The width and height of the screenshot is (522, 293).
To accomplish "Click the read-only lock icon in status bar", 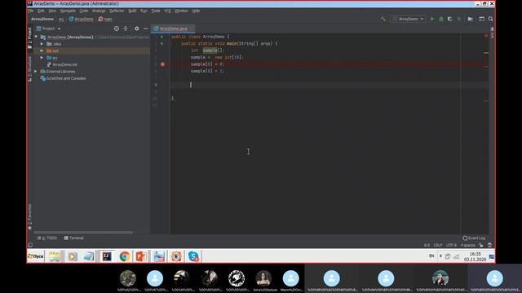I will pos(481,245).
